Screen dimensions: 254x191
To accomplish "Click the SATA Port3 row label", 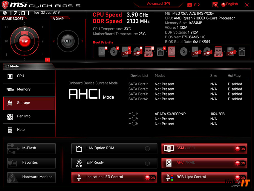I will pos(138,94).
